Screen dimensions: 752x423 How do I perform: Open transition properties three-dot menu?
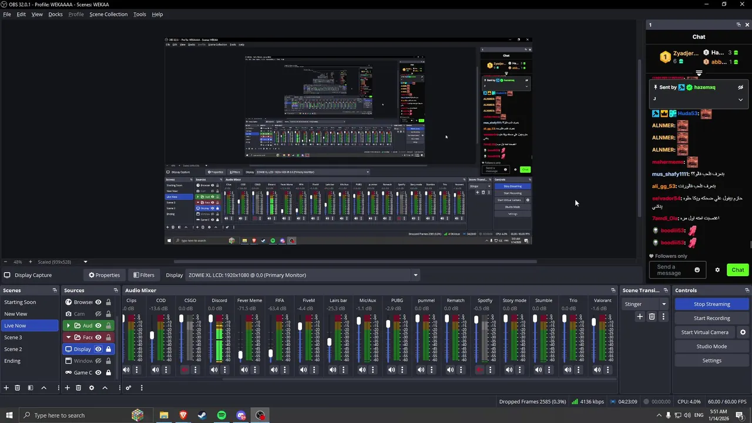(x=663, y=317)
